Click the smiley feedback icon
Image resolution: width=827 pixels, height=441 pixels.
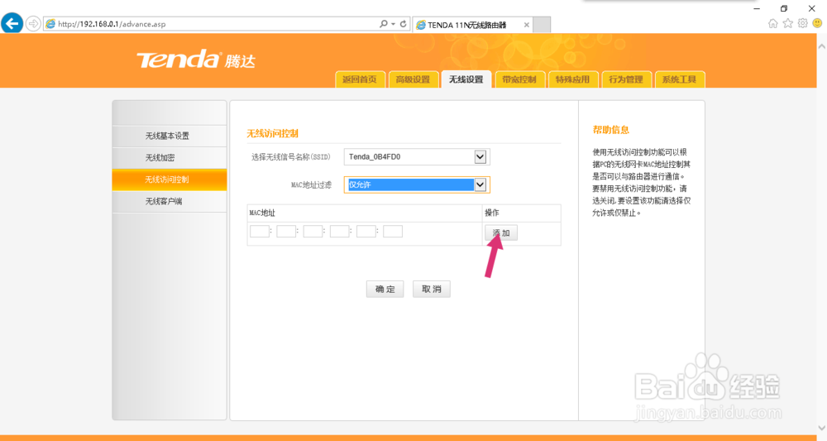click(x=817, y=23)
